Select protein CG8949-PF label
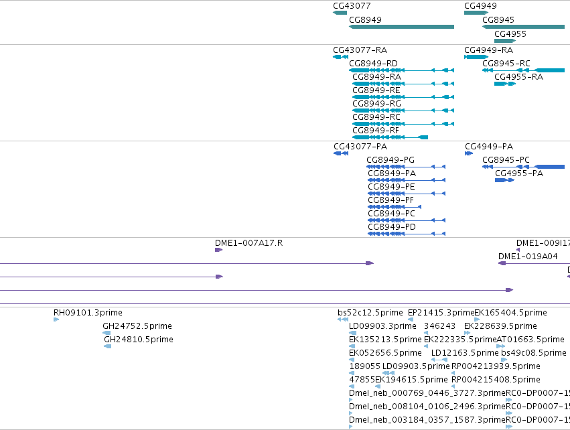The image size is (570, 430). point(390,200)
